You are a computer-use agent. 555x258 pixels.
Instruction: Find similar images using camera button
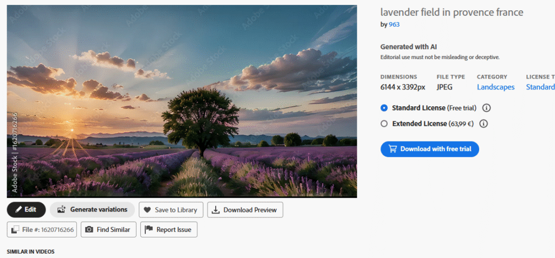coord(108,229)
